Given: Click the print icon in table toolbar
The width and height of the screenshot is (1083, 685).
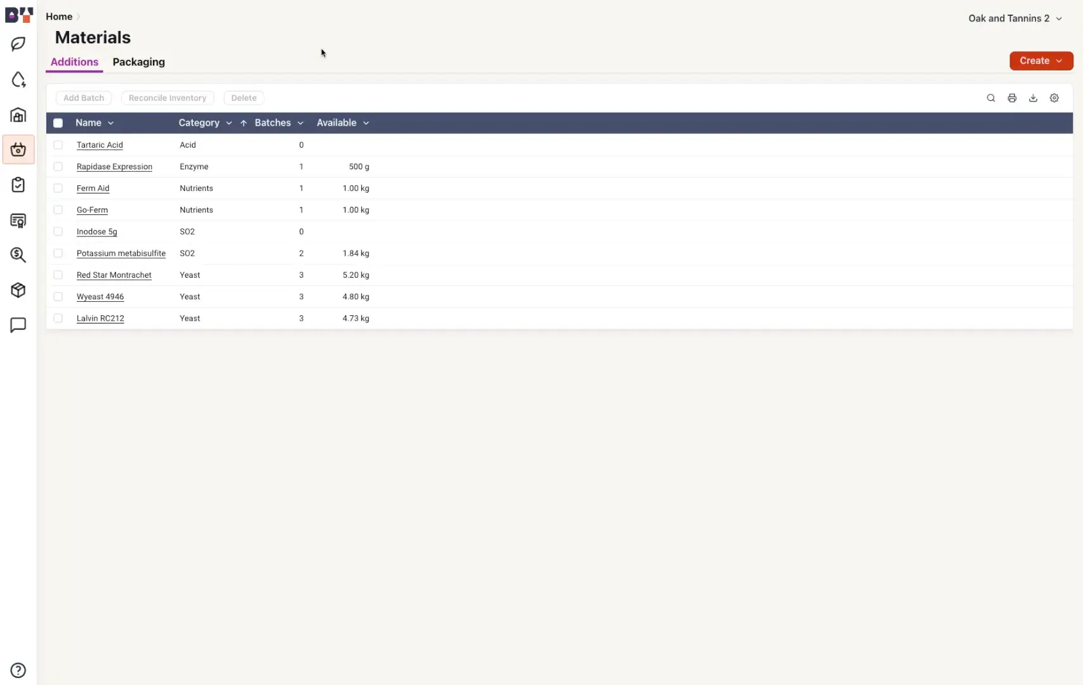Looking at the screenshot, I should [1012, 98].
